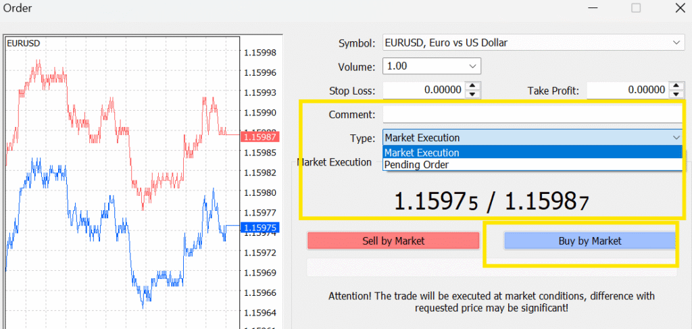Click the large bid/ask quote display
Screen dimensions: 692x329
click(x=491, y=201)
